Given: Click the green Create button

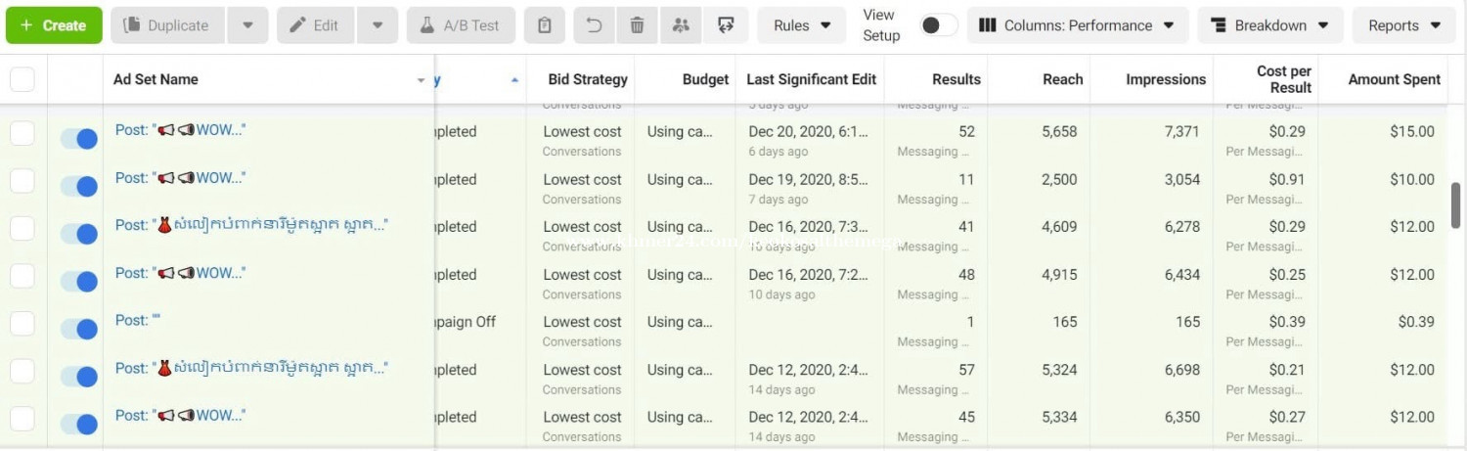Looking at the screenshot, I should (54, 25).
